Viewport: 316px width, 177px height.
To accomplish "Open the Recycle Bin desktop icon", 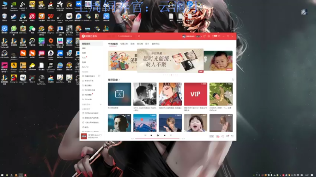I will coord(4,17).
